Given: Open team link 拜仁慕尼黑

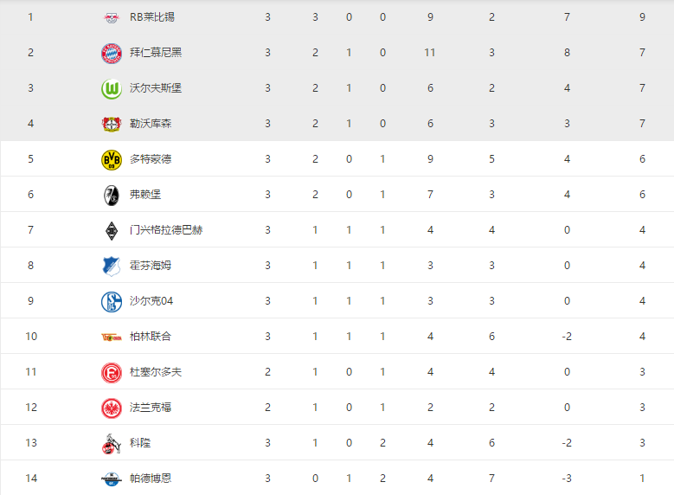Looking at the screenshot, I should pyautogui.click(x=156, y=53).
